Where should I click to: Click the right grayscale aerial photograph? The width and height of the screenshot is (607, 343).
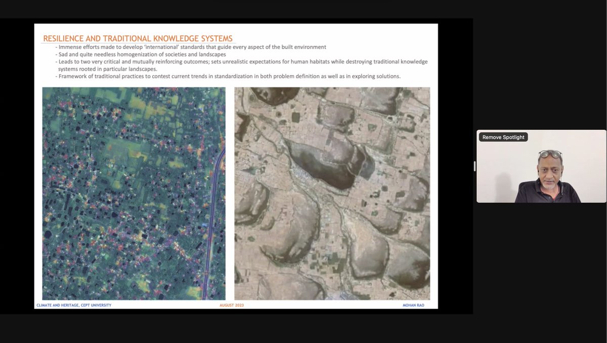332,192
